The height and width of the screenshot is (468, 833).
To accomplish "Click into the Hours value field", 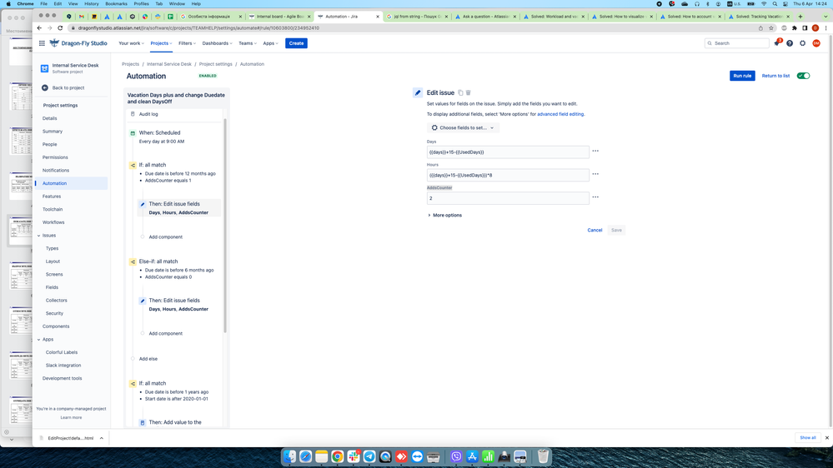I will pyautogui.click(x=507, y=175).
